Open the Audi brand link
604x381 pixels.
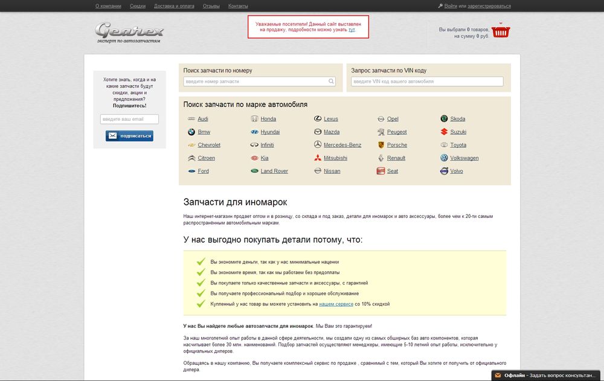pyautogui.click(x=202, y=119)
